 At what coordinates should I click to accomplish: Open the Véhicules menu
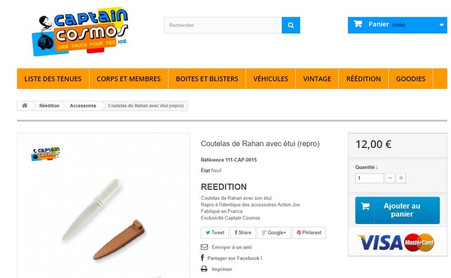[x=271, y=79]
